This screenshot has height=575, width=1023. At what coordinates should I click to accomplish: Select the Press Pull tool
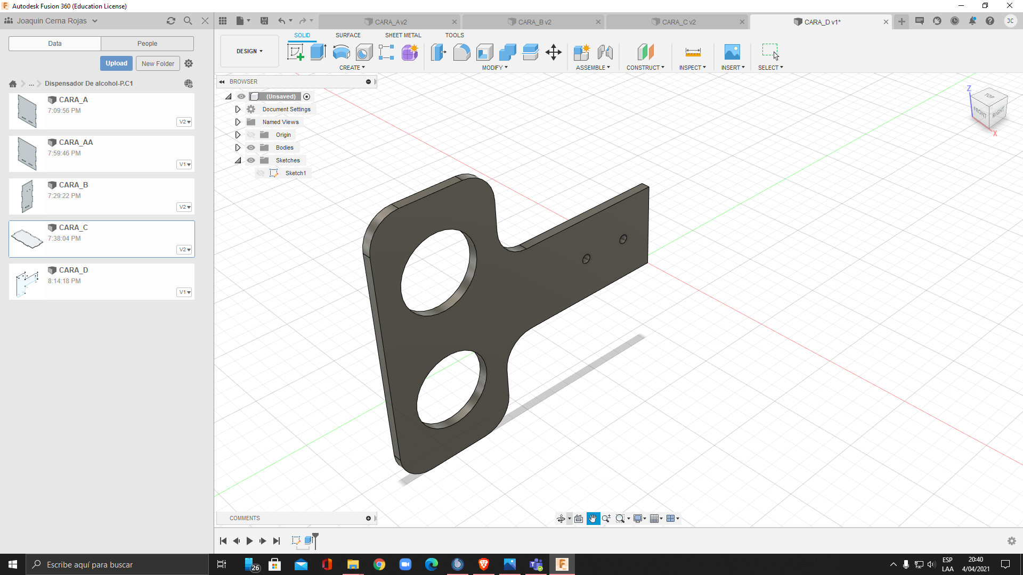439,52
